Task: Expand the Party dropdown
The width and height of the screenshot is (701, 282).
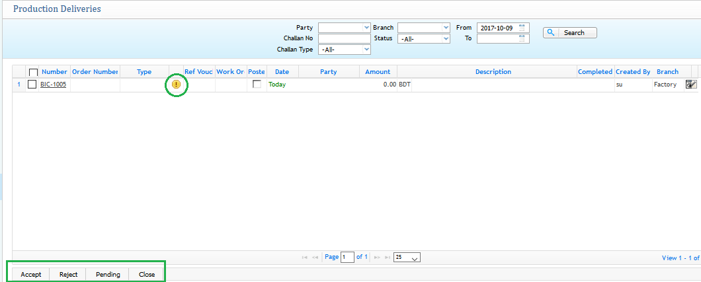Action: (x=344, y=28)
